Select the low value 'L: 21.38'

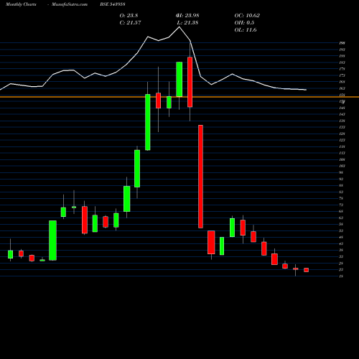[x=187, y=23]
